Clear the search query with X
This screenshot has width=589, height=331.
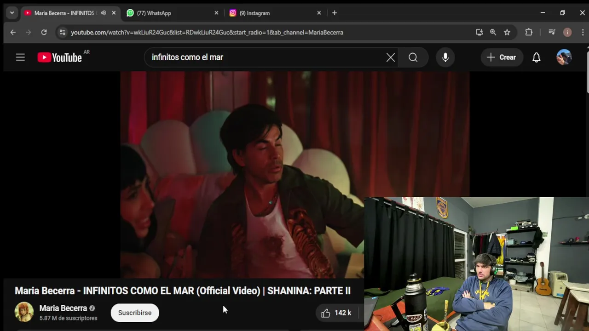coord(391,57)
